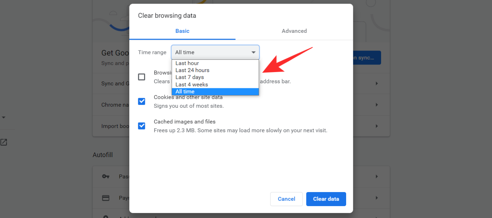Cancel the Clear browsing data dialog
Image resolution: width=492 pixels, height=218 pixels.
tap(286, 199)
